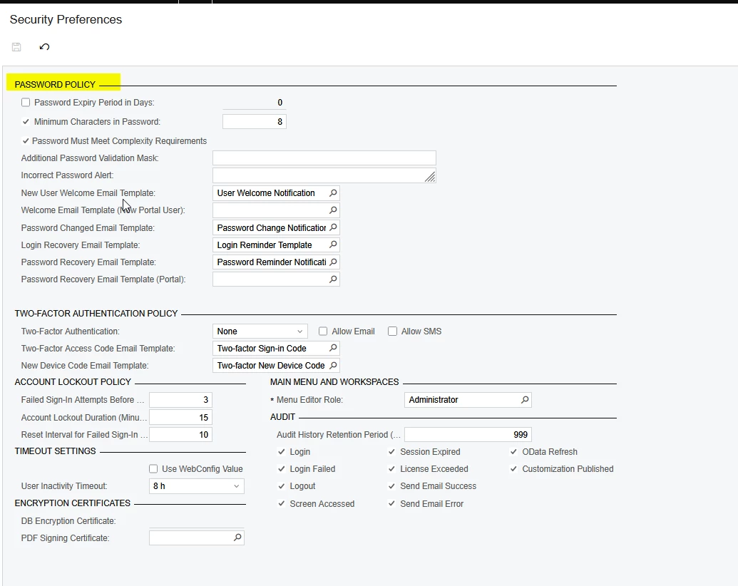This screenshot has width=738, height=586.
Task: Open lookup for Password Changed Email Template
Action: pyautogui.click(x=333, y=228)
